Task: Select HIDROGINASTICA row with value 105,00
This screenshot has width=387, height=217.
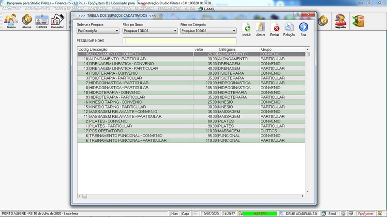Action: point(191,88)
